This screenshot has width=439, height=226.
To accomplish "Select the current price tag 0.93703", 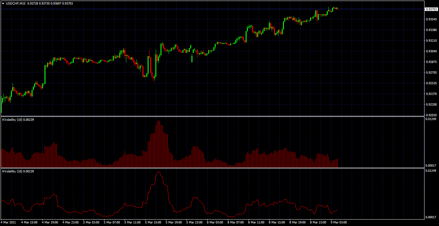I will 431,9.
